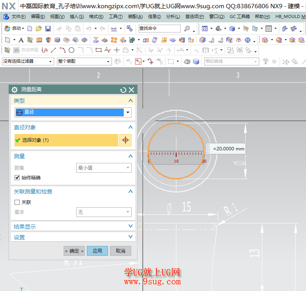Toggle the 始终精确 checkbox

(17, 177)
